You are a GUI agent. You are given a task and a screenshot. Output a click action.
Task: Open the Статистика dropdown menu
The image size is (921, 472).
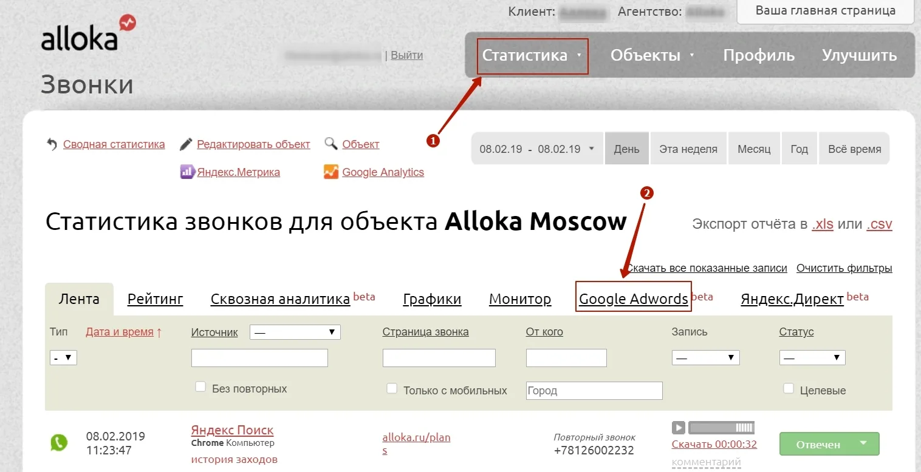[x=532, y=56]
